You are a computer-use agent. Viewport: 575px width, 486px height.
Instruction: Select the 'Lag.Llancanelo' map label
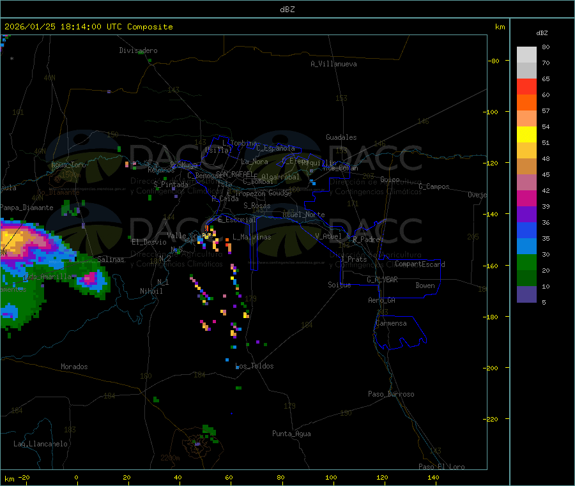pos(40,444)
